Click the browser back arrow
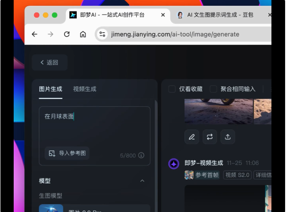 click(34, 34)
